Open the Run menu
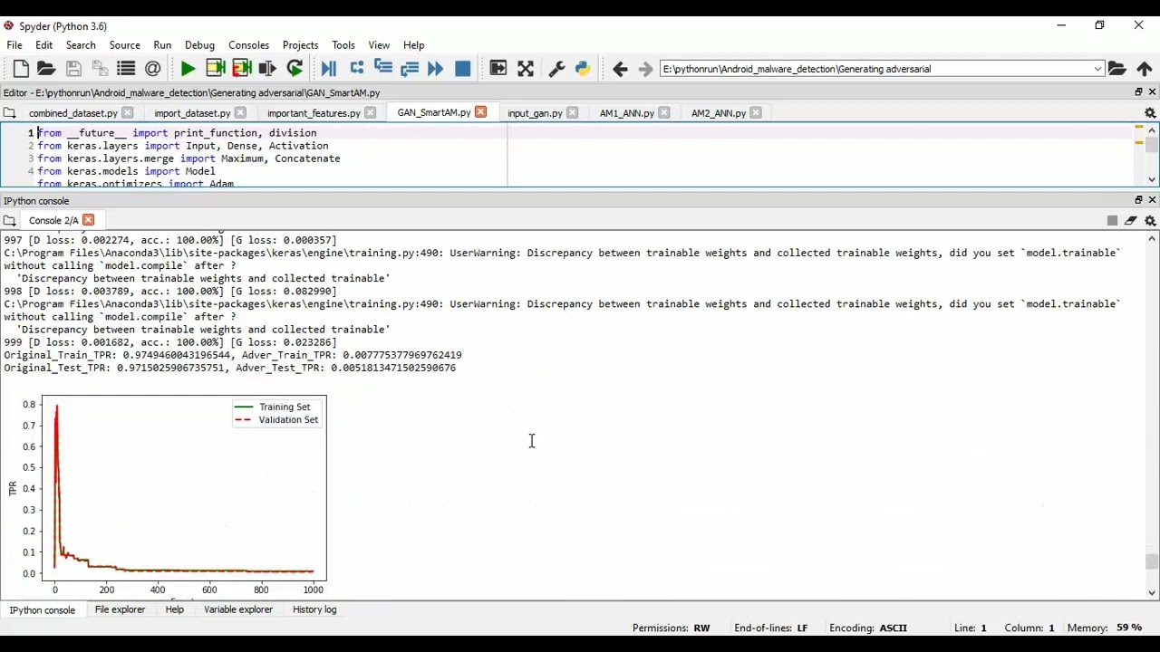Image resolution: width=1160 pixels, height=652 pixels. (x=162, y=44)
